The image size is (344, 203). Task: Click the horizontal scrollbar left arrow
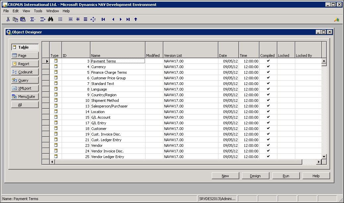[52, 162]
